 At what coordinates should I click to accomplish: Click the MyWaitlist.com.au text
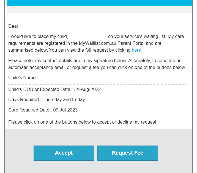click(97, 43)
